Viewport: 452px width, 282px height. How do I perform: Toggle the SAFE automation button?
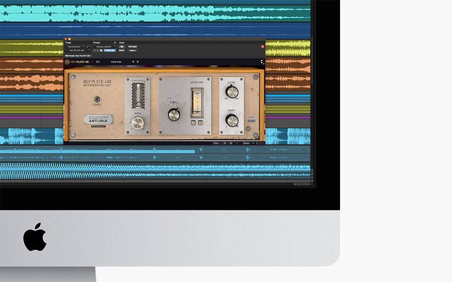coord(121,50)
